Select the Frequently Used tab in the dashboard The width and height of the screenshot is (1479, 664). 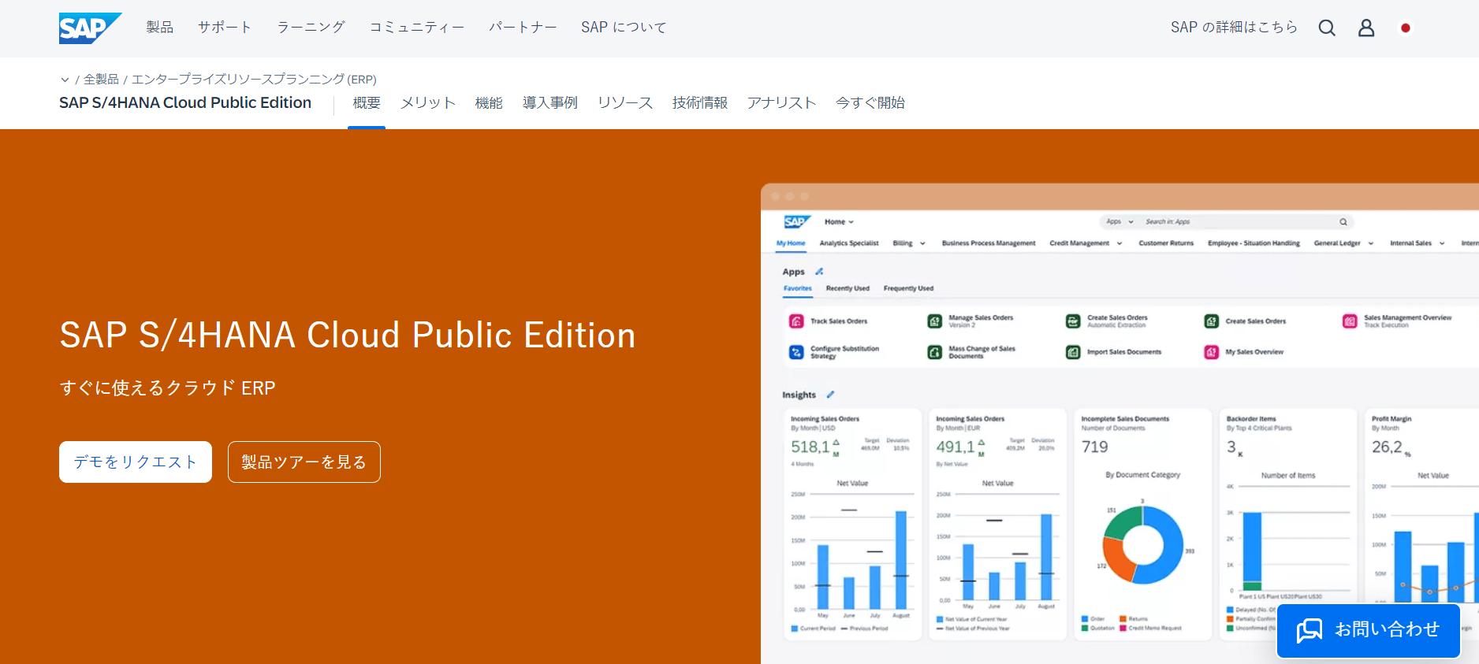pyautogui.click(x=908, y=288)
